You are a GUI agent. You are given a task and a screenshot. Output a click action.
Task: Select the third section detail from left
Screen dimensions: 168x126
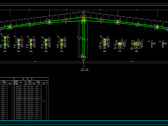click(31, 42)
